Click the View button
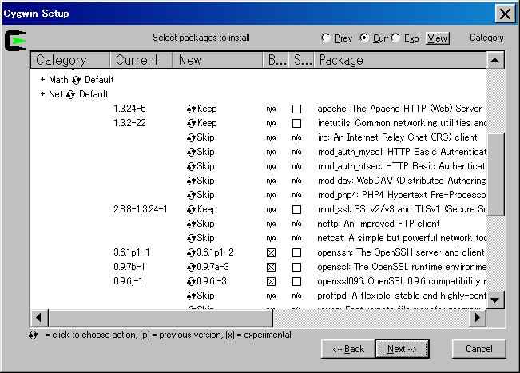 coord(438,38)
